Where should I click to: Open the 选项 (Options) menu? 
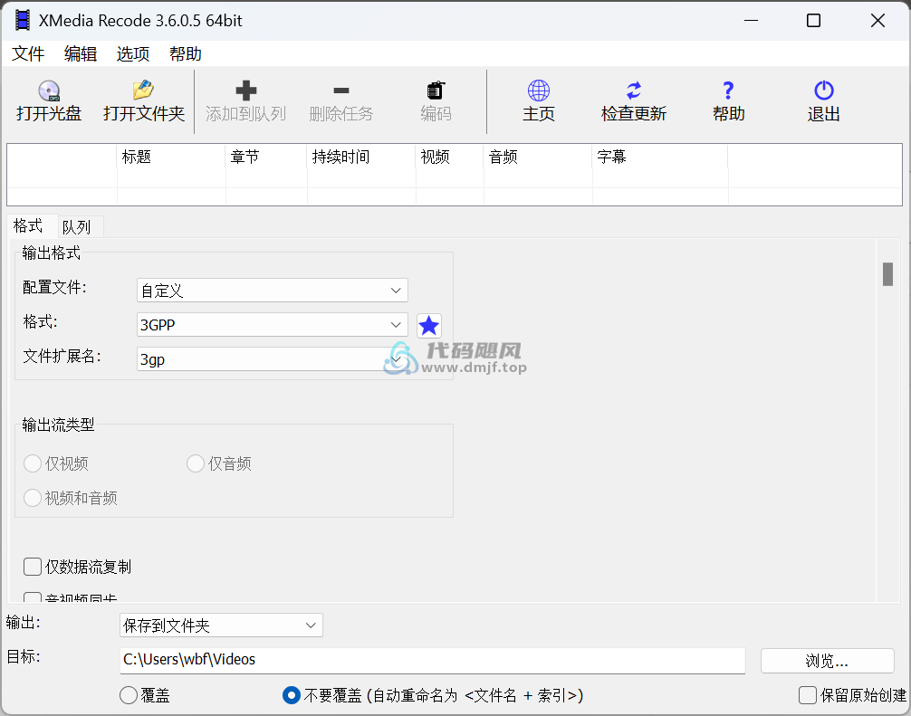132,54
